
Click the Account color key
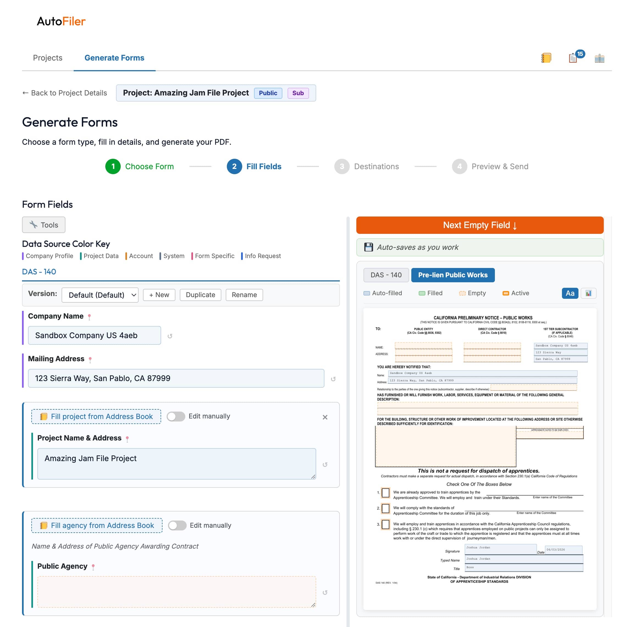tap(139, 256)
